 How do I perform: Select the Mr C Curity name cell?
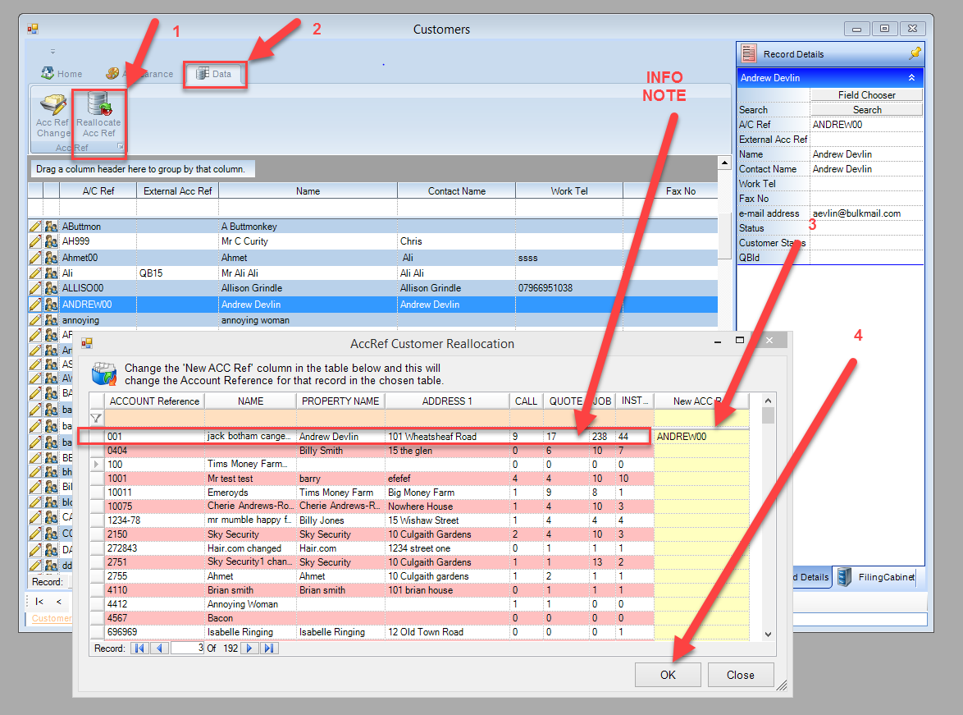(x=308, y=241)
